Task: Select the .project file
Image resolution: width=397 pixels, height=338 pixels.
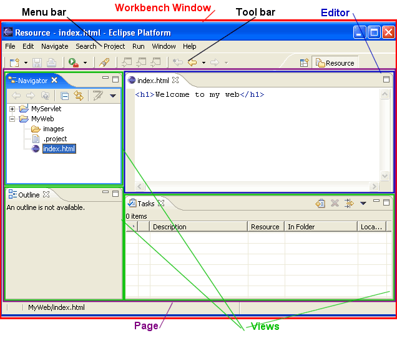Action: (55, 139)
